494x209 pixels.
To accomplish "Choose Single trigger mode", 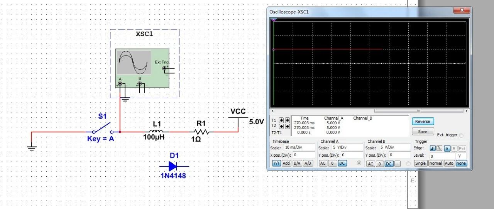I will click(x=420, y=164).
